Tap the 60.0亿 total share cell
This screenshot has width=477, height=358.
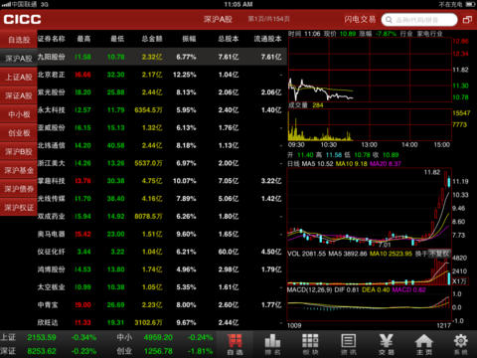point(229,252)
